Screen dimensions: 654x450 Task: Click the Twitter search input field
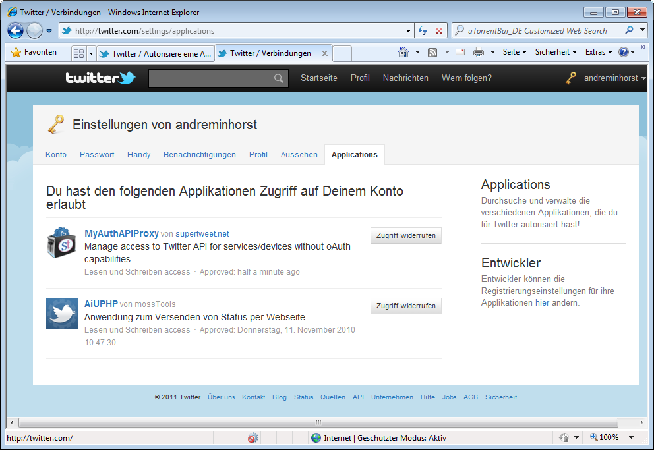tap(210, 78)
